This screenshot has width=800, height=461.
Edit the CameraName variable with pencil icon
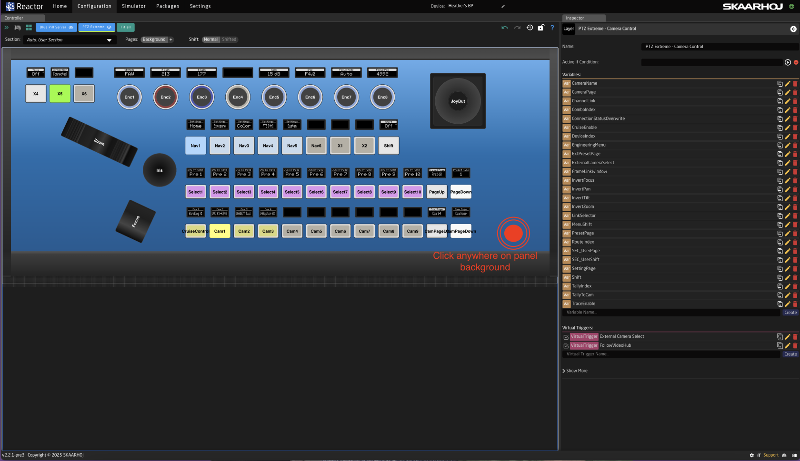[x=788, y=84]
